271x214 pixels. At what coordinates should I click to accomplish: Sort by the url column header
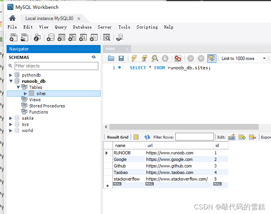[179, 145]
